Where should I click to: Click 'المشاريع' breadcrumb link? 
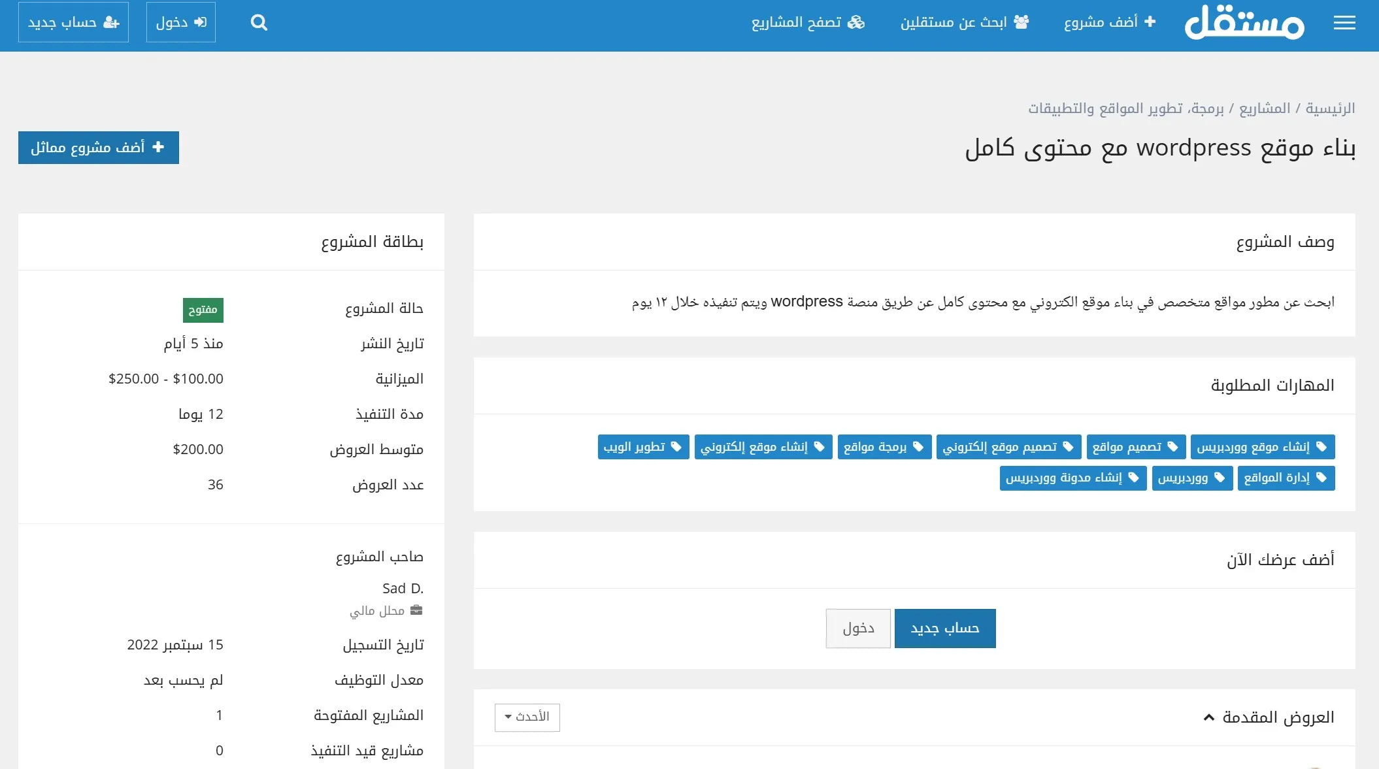(1265, 108)
